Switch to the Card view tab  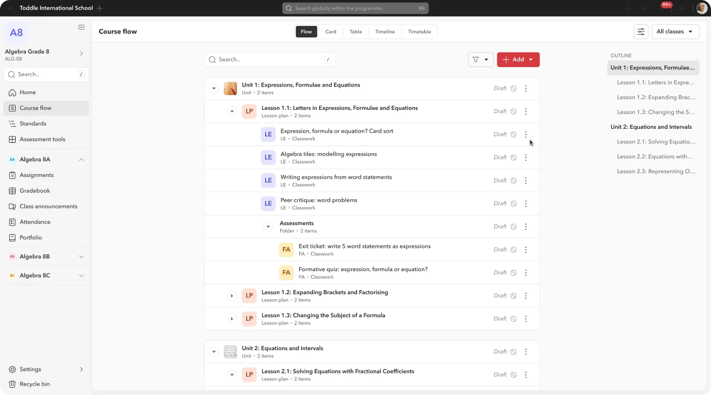point(331,32)
